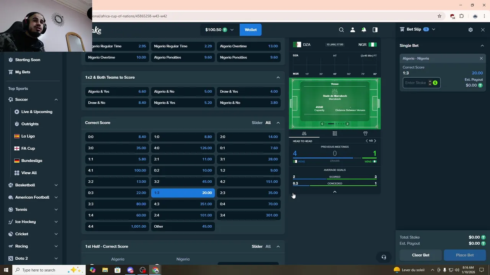The height and width of the screenshot is (275, 490).
Task: Select Algeria & Yes at 6.60
Action: click(x=117, y=92)
